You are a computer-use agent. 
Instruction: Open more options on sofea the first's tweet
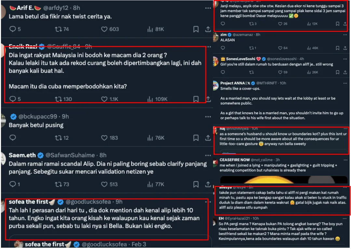(x=208, y=202)
